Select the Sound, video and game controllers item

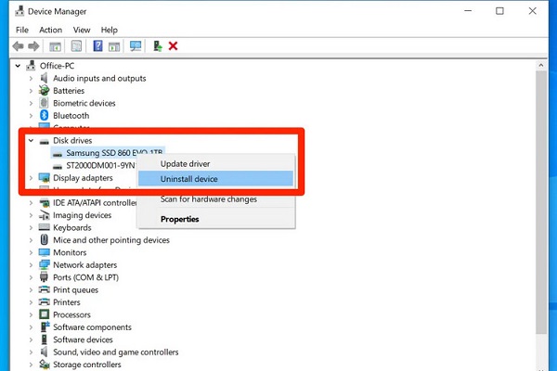(115, 352)
